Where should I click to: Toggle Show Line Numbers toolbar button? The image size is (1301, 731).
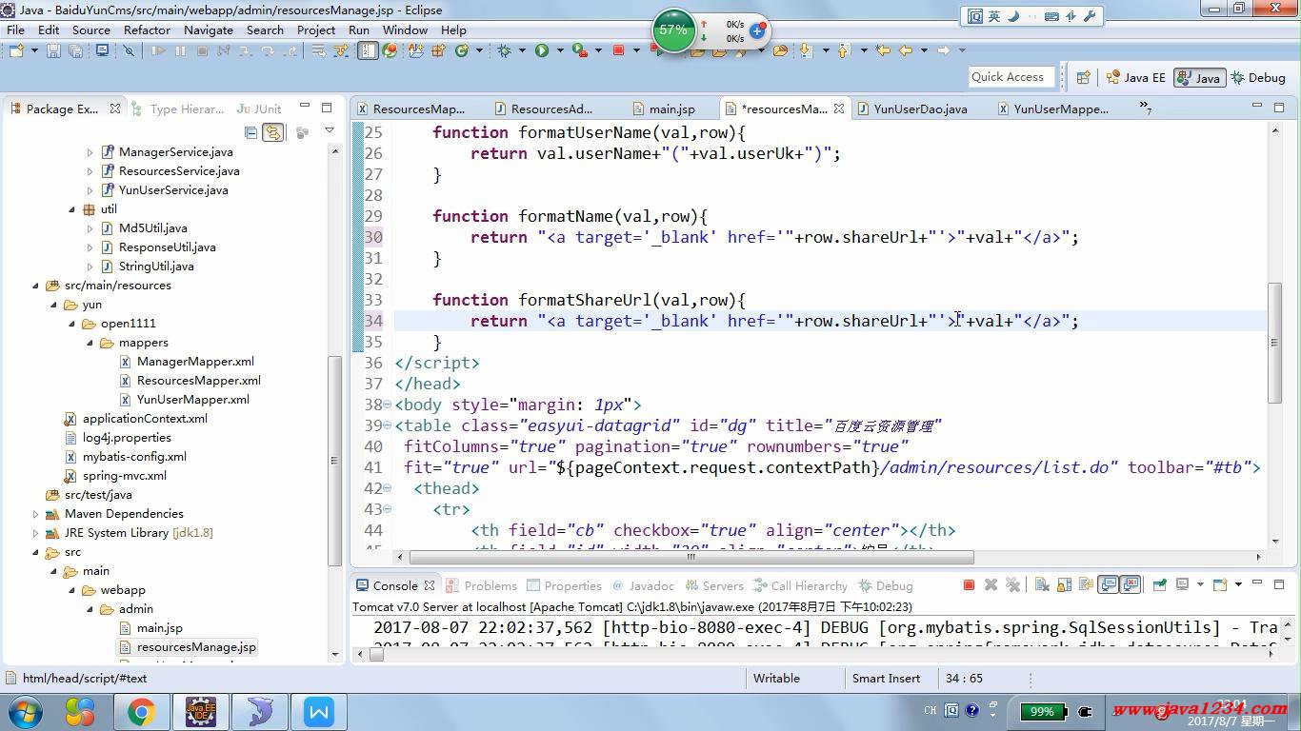(x=368, y=50)
